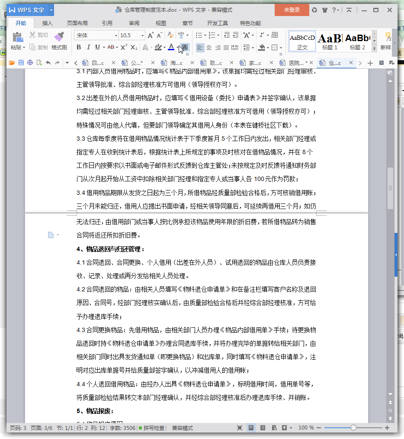This screenshot has height=439, width=404.
Task: Expand the styles gallery list
Action: tap(374, 48)
